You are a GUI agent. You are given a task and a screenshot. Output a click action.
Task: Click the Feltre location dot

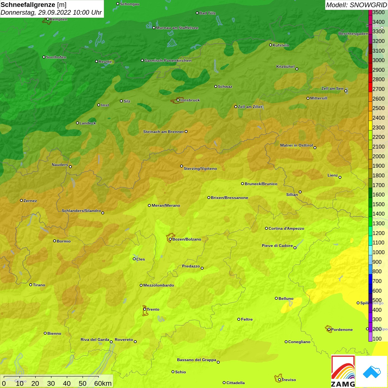point(239,319)
